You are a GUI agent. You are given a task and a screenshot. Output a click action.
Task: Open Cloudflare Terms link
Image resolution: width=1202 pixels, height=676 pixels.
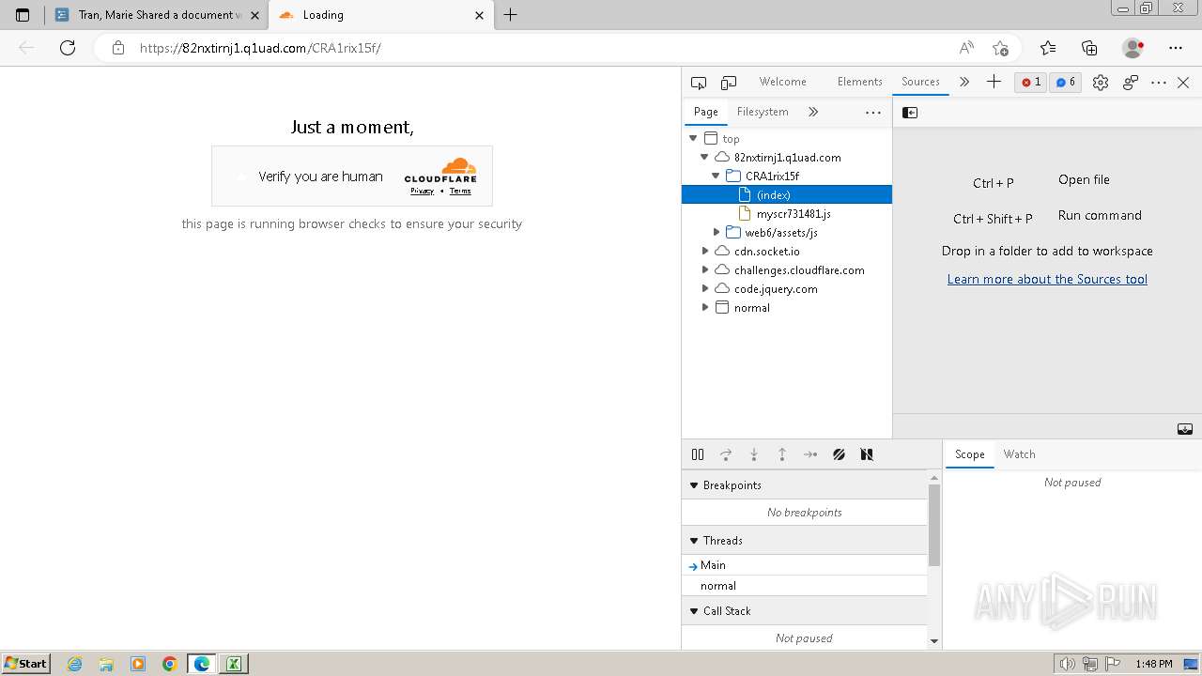(460, 191)
